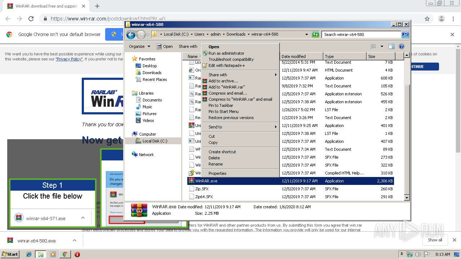This screenshot has height=259, width=461.
Task: Select Local Disk (C:) in navigation pane
Action: pyautogui.click(x=155, y=141)
